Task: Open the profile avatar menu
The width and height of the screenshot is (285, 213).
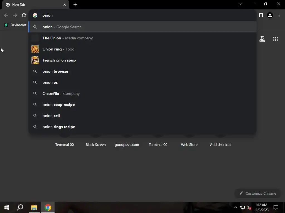Action: coord(270,16)
